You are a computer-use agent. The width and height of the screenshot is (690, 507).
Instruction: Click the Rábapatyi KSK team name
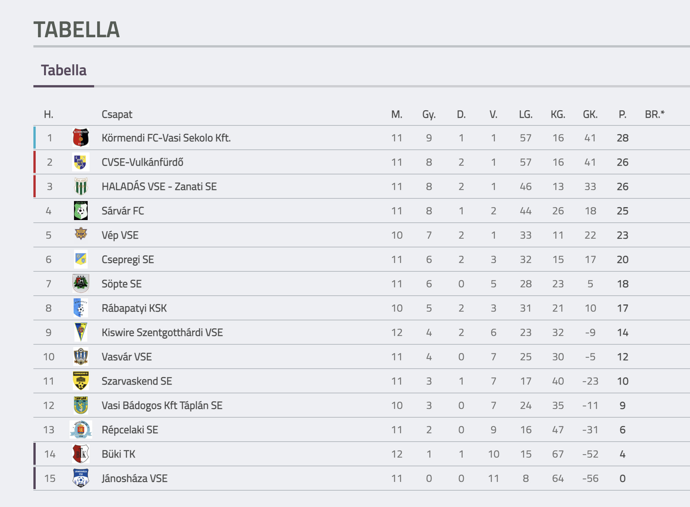[134, 308]
